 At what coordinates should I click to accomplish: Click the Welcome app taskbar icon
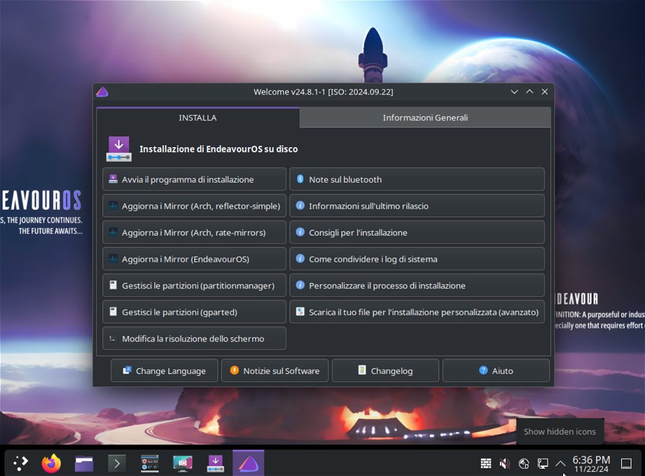(x=248, y=463)
